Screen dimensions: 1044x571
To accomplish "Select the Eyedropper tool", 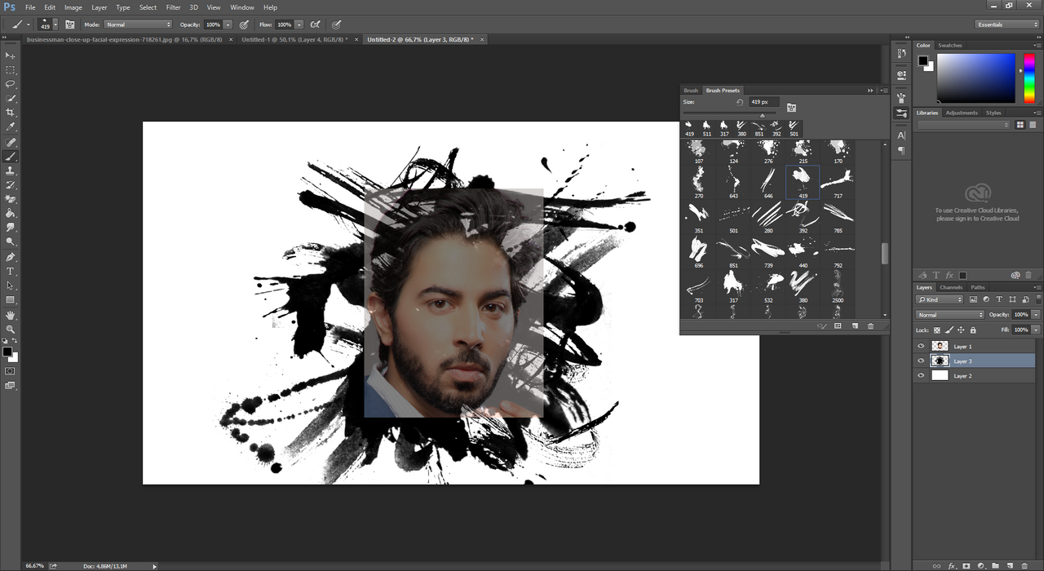I will click(x=11, y=127).
